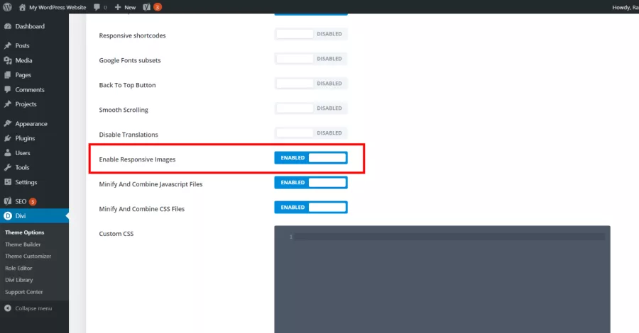
Task: Toggle Minify And Combine CSS Files switch
Action: tap(311, 208)
